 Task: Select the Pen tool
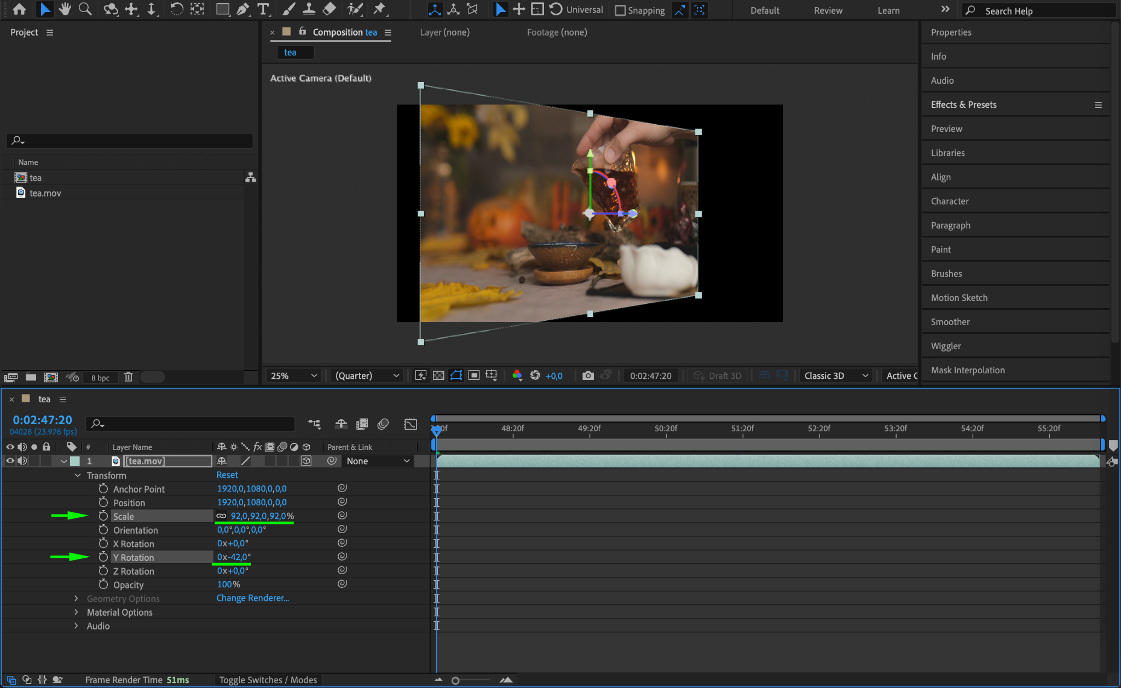[x=242, y=9]
